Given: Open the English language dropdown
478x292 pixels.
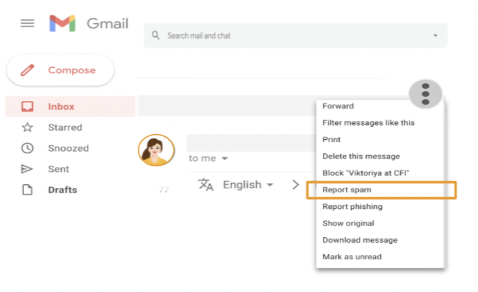Looking at the screenshot, I should (x=248, y=185).
